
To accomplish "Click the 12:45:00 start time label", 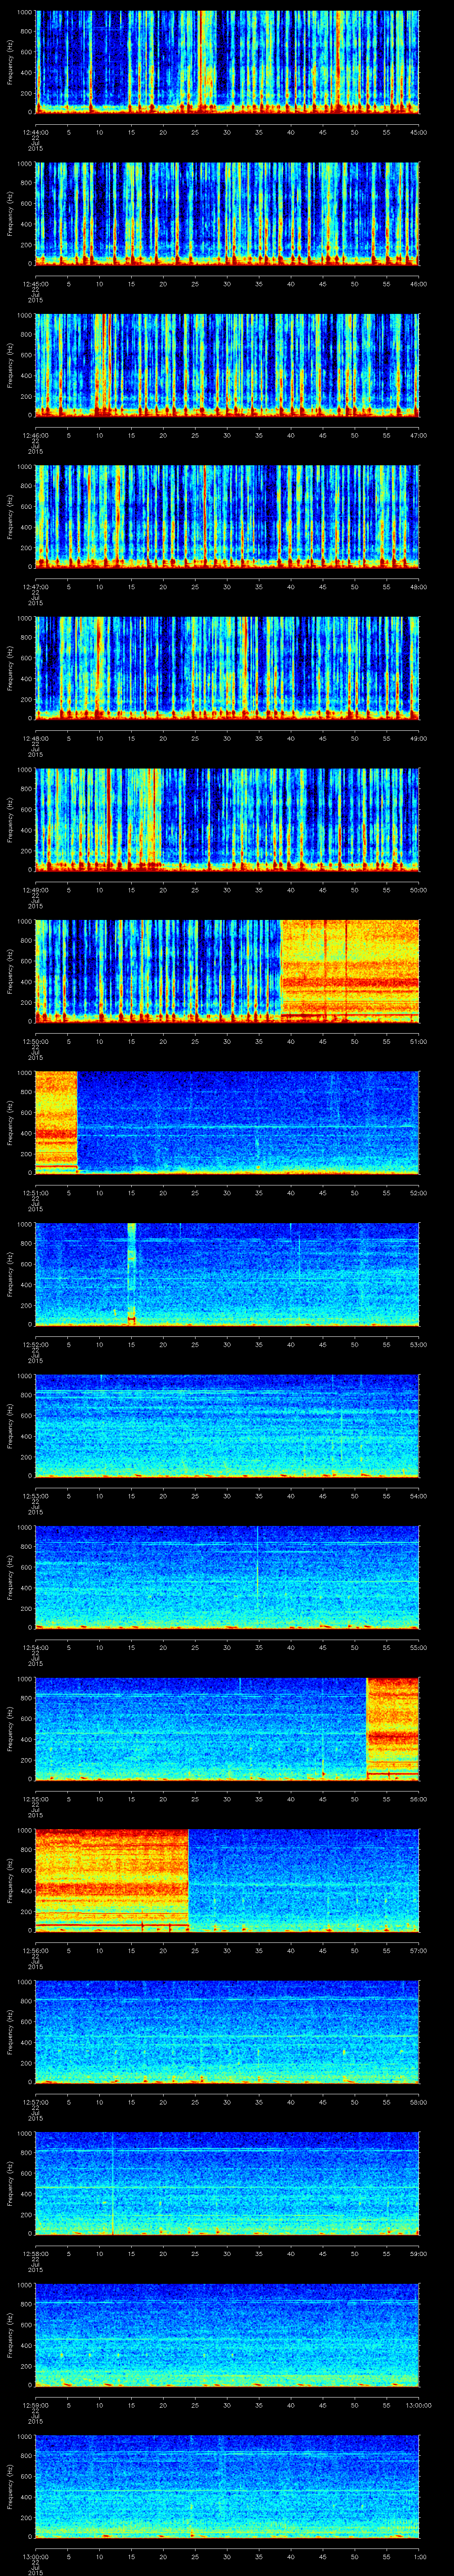I will pyautogui.click(x=35, y=285).
